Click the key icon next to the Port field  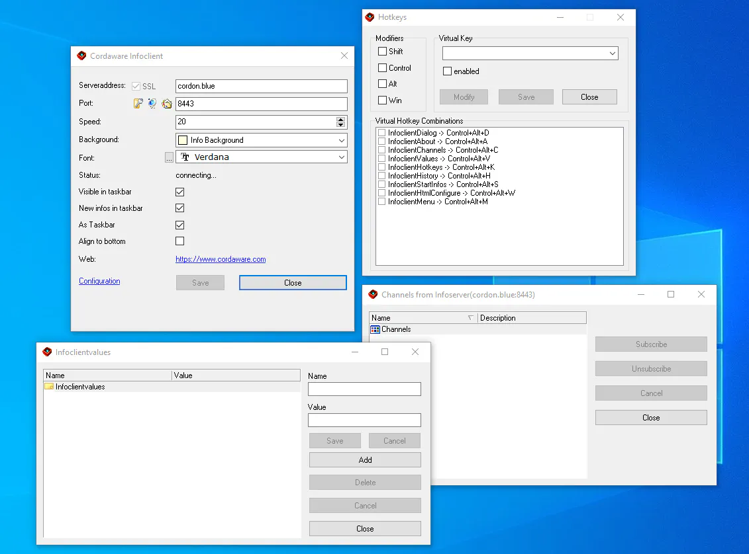pos(138,103)
